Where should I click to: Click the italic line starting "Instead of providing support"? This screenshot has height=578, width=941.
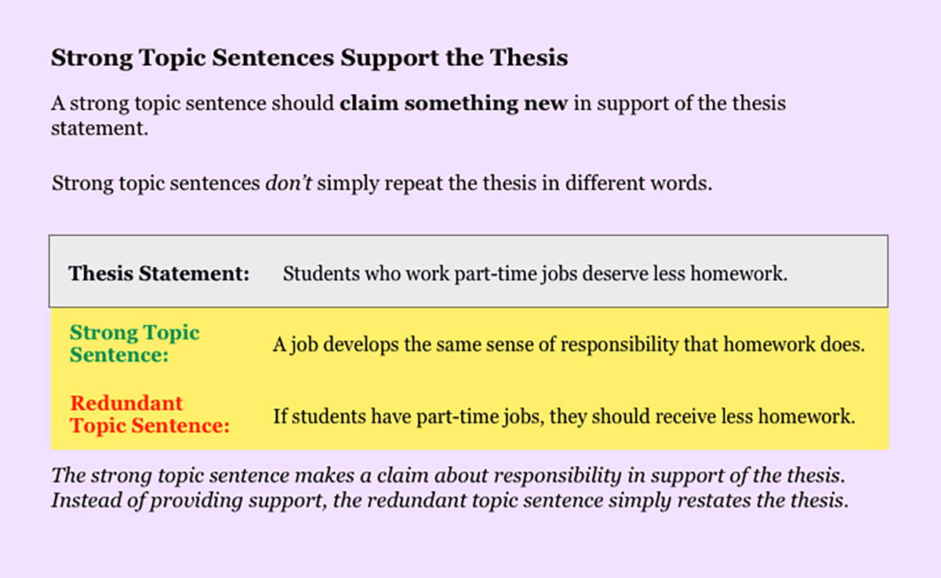(450, 500)
